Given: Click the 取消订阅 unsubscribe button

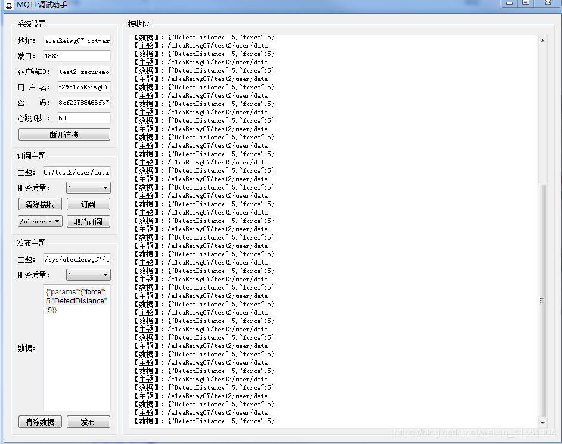Looking at the screenshot, I should (88, 221).
